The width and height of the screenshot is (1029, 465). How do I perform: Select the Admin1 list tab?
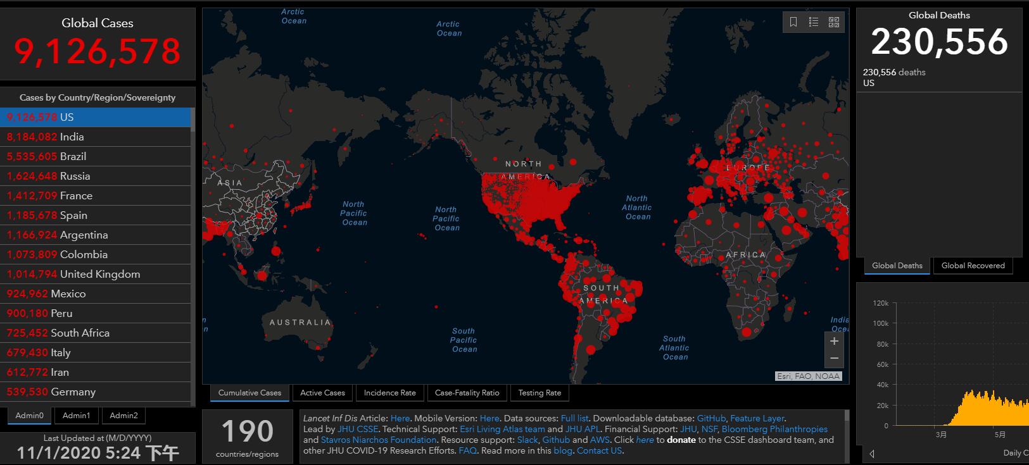tap(77, 416)
